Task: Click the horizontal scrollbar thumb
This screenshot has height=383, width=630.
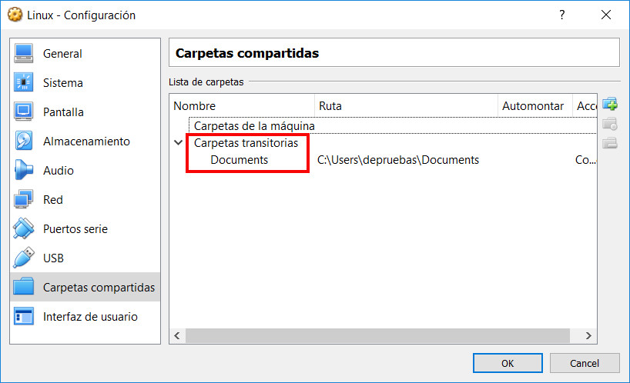Action: 377,335
